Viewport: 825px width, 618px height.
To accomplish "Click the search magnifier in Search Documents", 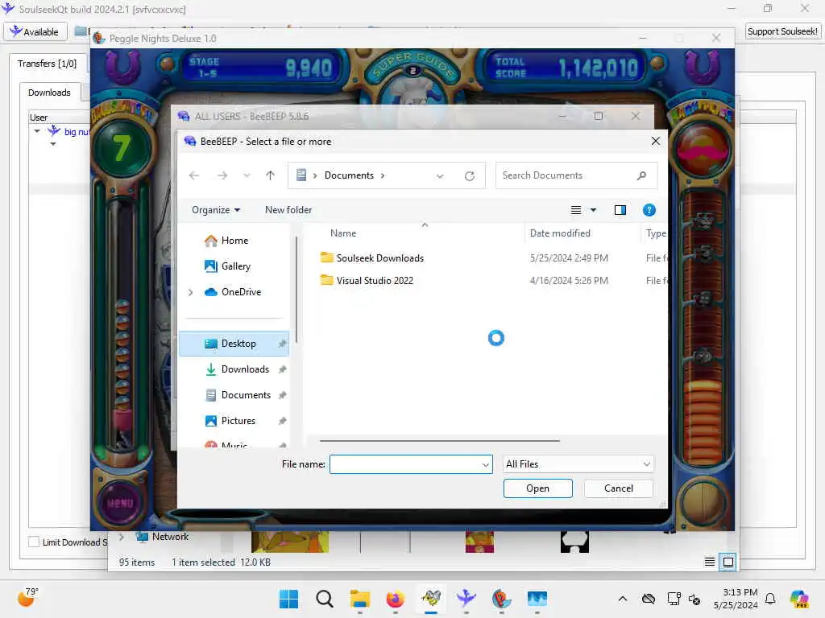I will pyautogui.click(x=641, y=175).
